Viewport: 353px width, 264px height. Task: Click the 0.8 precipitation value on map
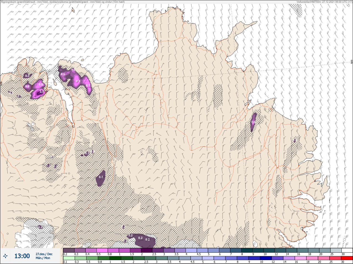[x=41, y=84]
